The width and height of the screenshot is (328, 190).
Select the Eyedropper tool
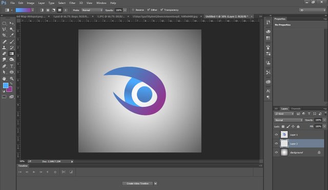11,35
